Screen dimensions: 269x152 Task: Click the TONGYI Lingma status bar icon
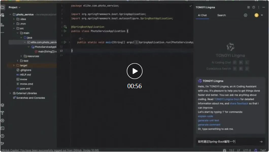click(256, 150)
